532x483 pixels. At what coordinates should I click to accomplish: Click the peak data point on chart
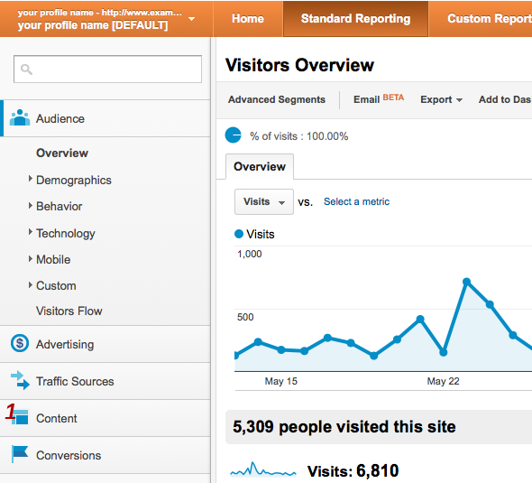point(466,282)
